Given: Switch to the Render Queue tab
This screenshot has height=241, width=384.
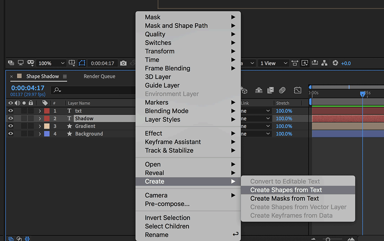Looking at the screenshot, I should 99,77.
